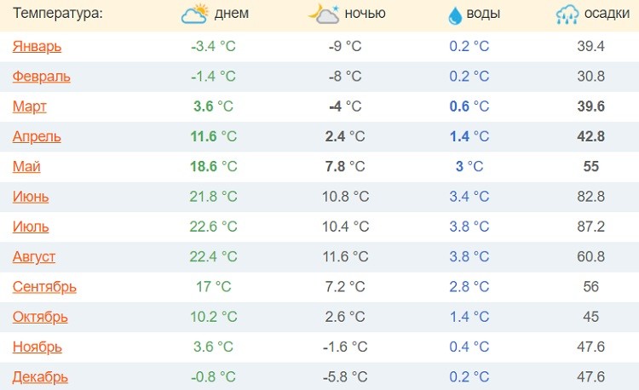
Task: Open the Май month link
Action: point(26,167)
